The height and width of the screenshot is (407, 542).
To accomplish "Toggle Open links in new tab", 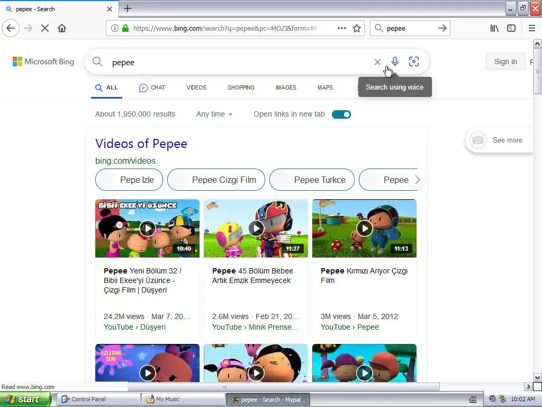I will click(341, 114).
